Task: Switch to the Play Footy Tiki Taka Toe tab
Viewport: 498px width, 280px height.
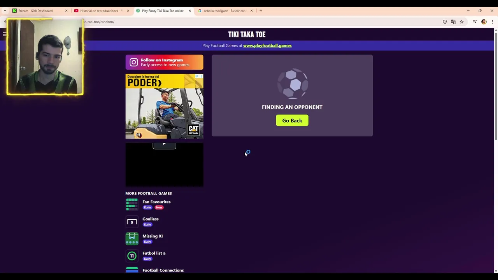Action: [x=163, y=11]
